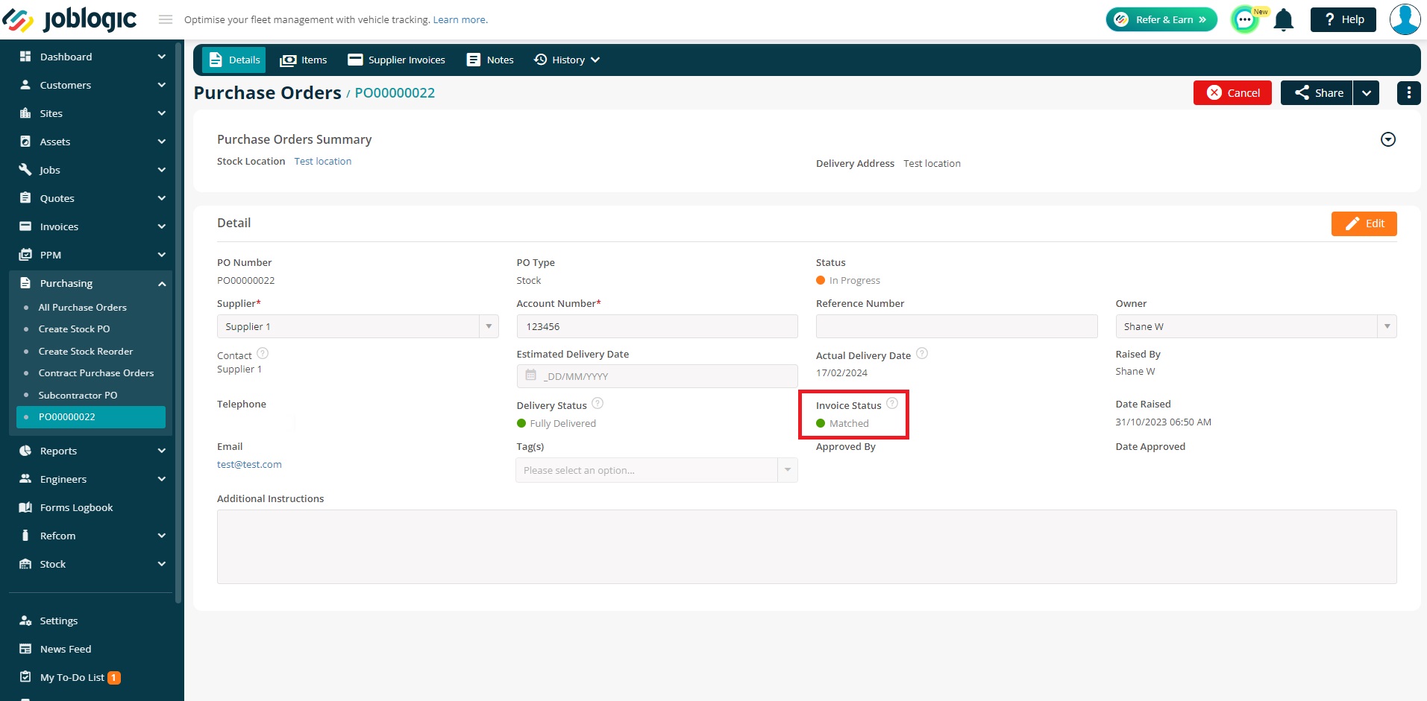Open the Tag(s) select dropdown
The height and width of the screenshot is (701, 1427).
click(x=656, y=470)
